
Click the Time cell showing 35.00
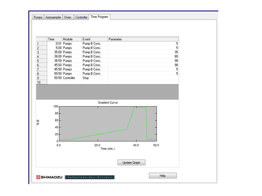[x=55, y=52]
